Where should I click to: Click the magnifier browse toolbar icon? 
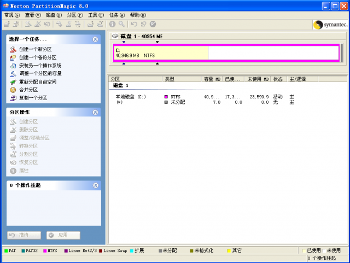coord(121,24)
